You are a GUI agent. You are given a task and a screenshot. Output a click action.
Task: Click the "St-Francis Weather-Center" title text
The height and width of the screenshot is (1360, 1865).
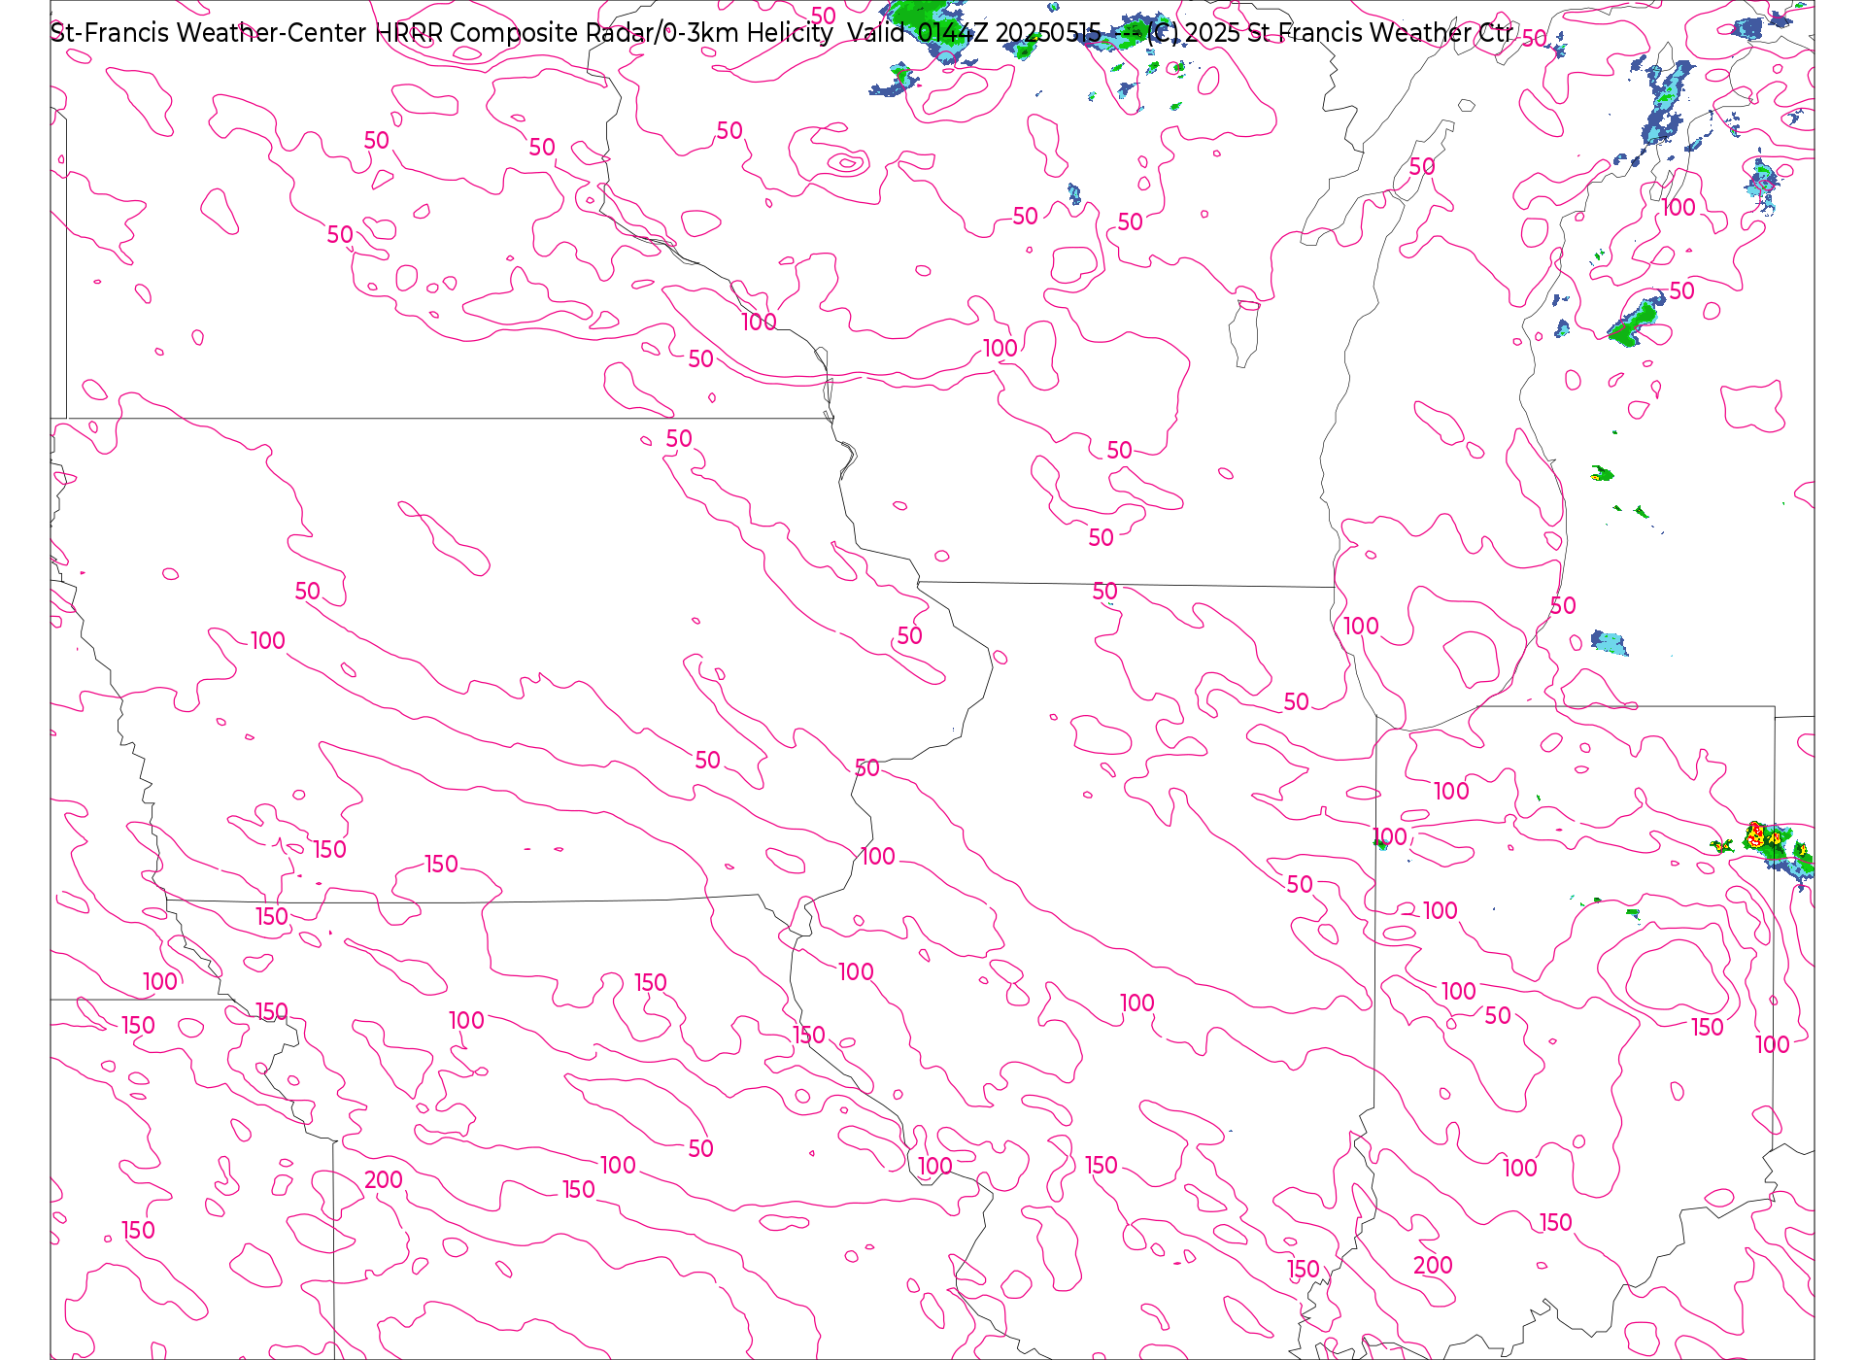(208, 33)
